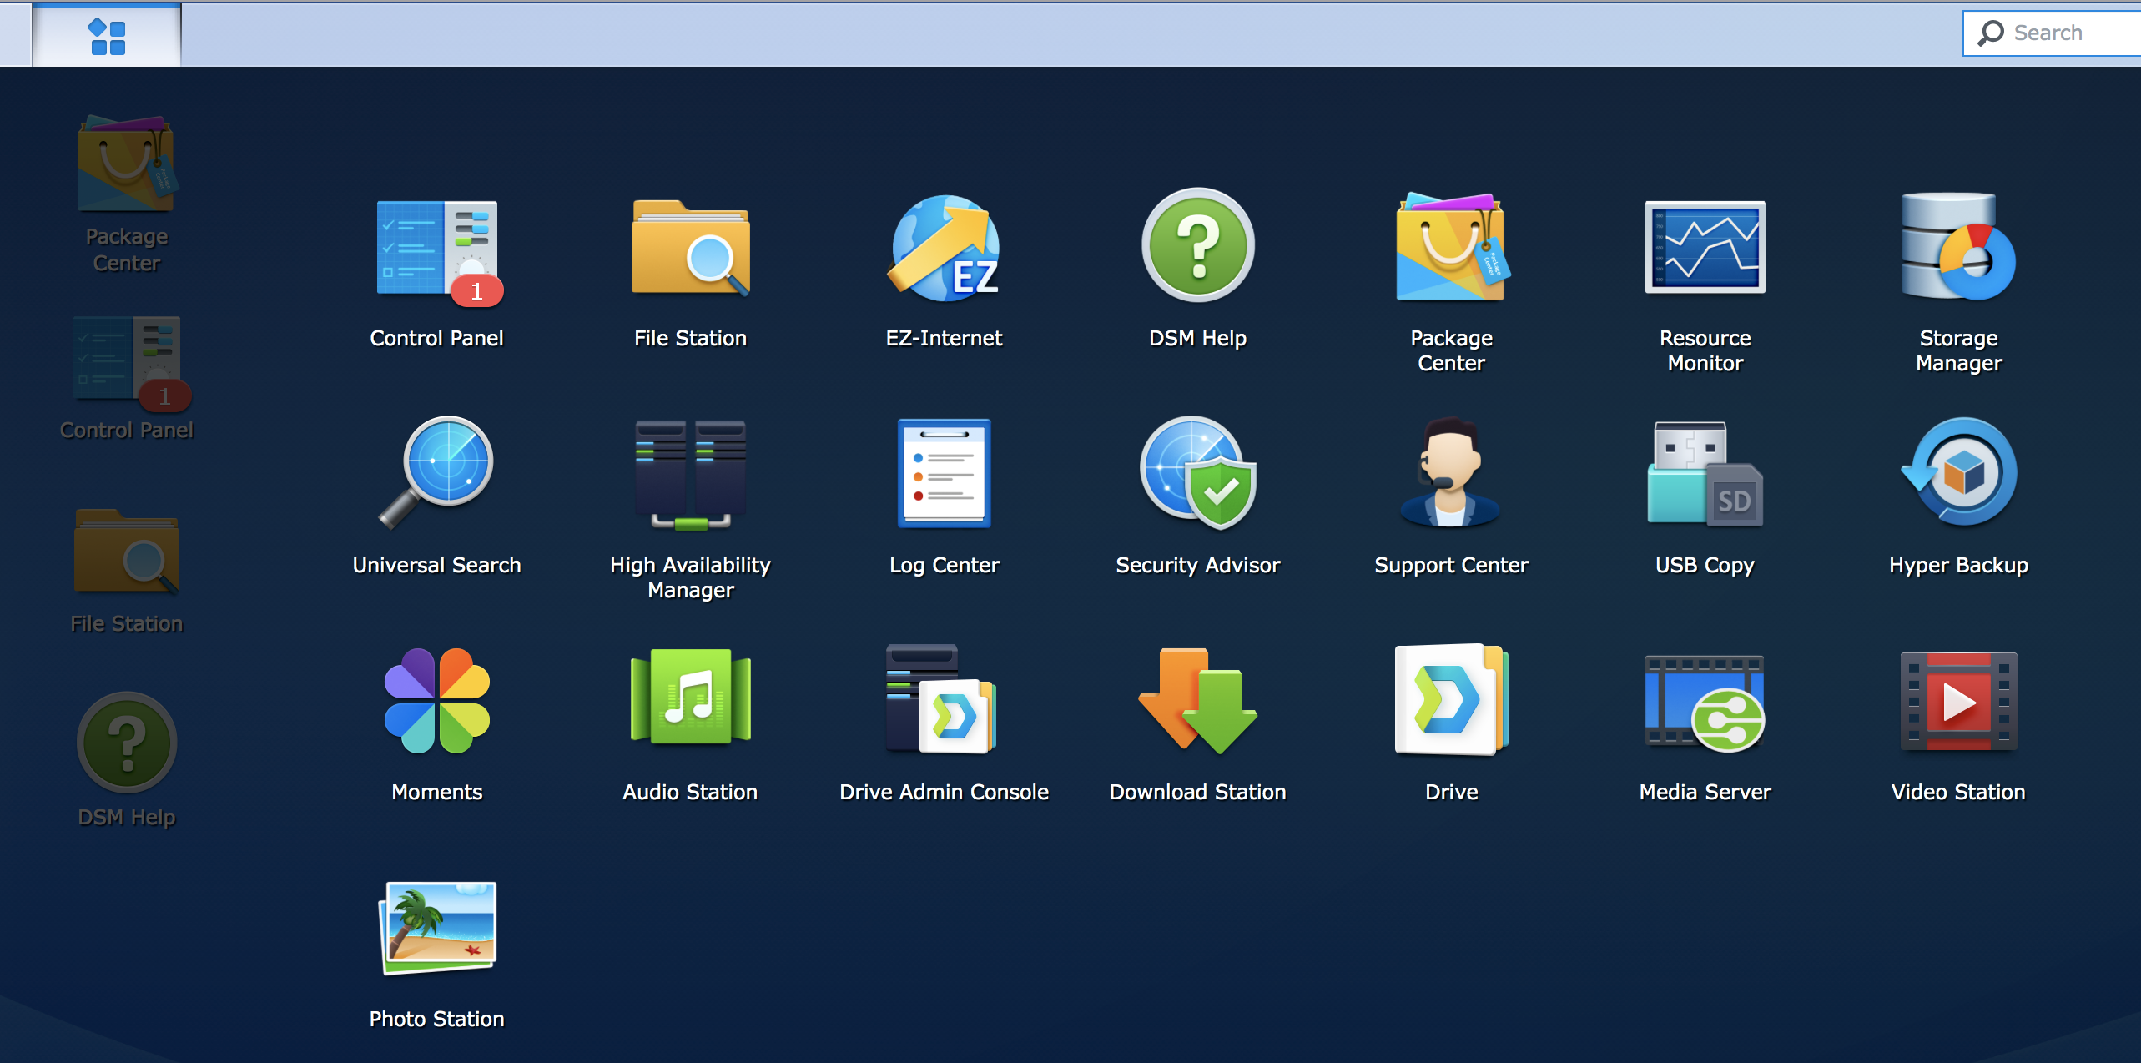This screenshot has height=1063, width=2141.
Task: Launch Storage Manager
Action: (x=1958, y=249)
